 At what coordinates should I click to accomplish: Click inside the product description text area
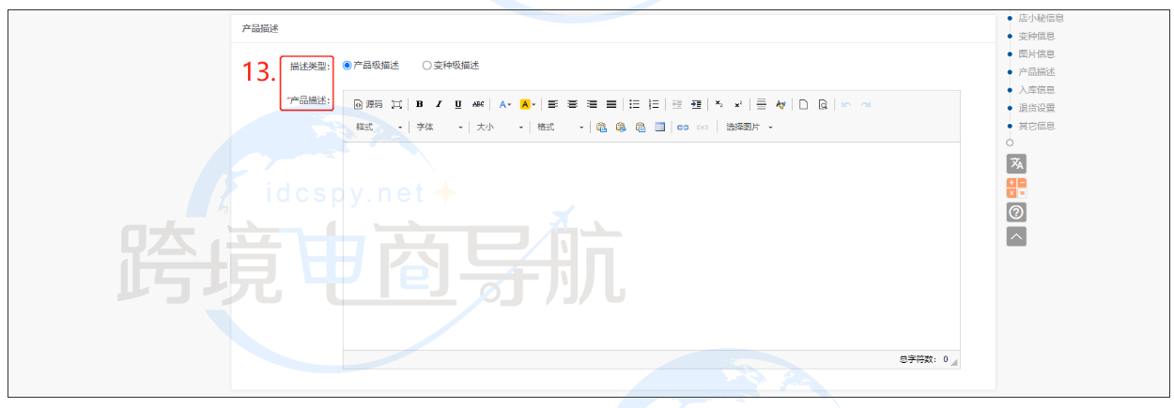point(651,246)
